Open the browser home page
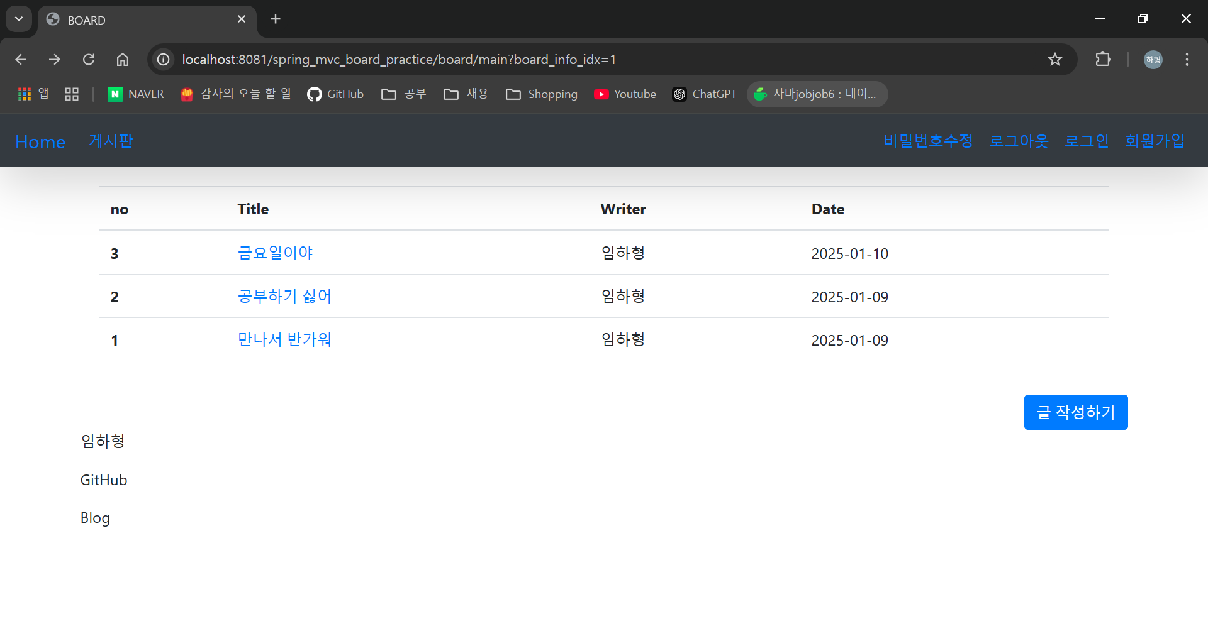The width and height of the screenshot is (1208, 641). (123, 59)
